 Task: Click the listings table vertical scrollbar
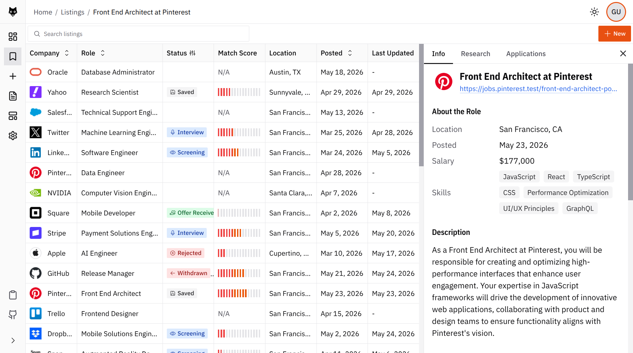[421, 105]
